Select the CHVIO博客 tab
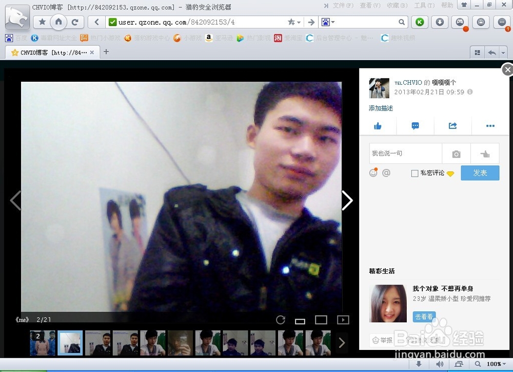Viewport: 513px width, 372px height. pos(52,52)
